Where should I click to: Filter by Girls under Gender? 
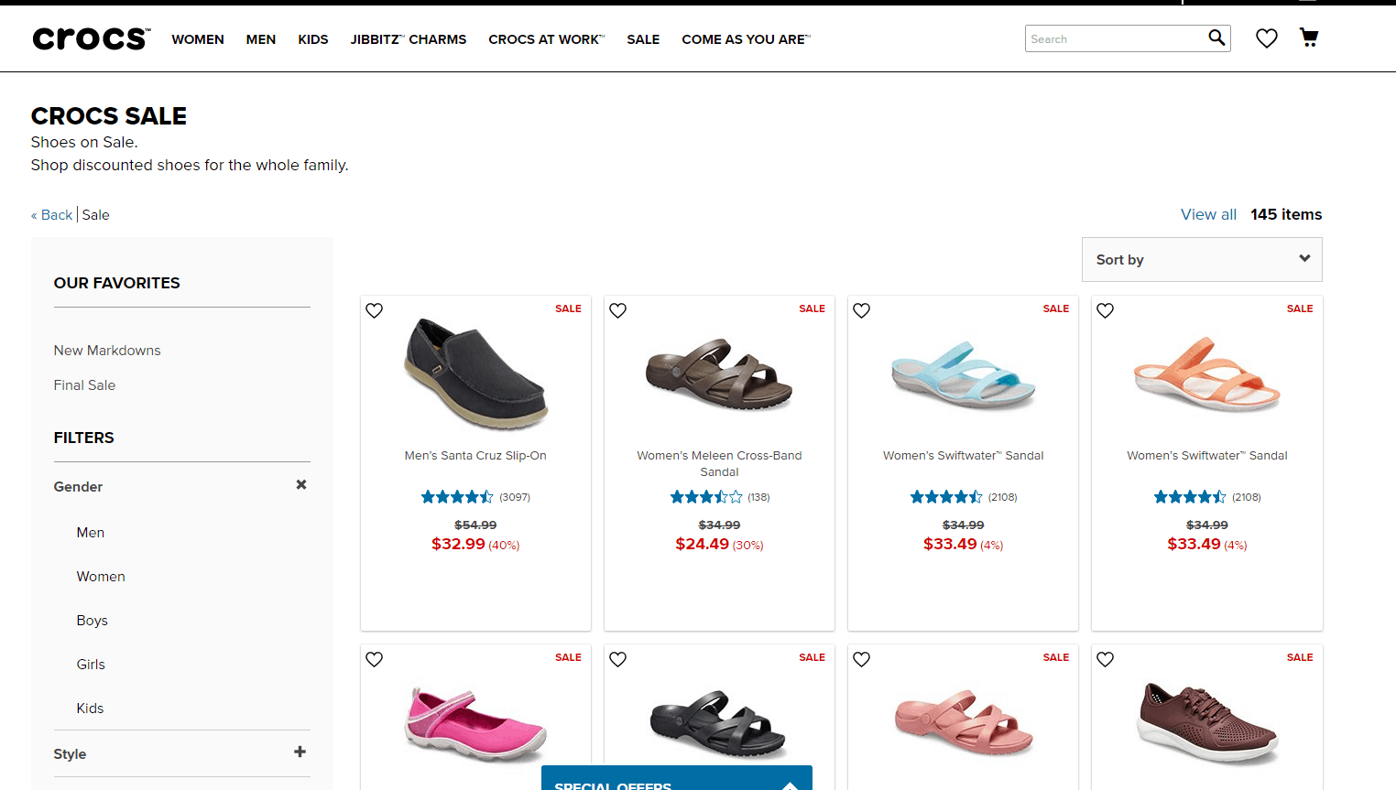click(x=91, y=665)
